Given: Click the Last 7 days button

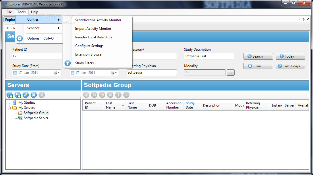Looking at the screenshot, I should tap(290, 66).
